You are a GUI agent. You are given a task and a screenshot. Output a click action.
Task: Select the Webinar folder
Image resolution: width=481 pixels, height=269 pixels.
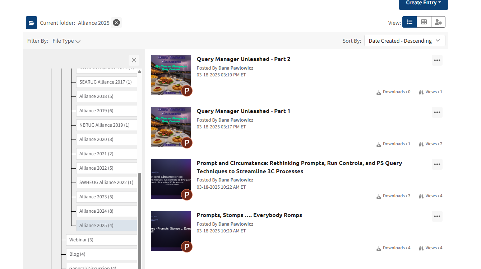101,240
